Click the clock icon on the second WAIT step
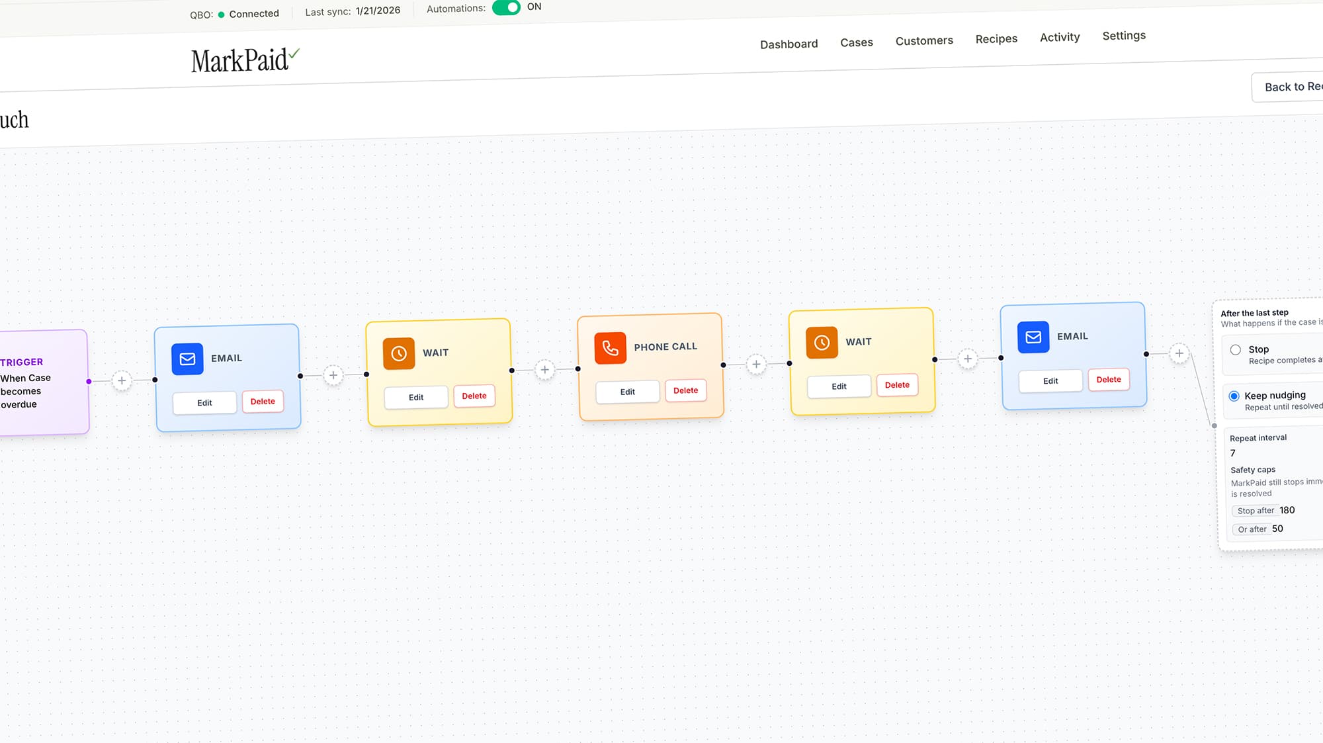 coord(821,343)
